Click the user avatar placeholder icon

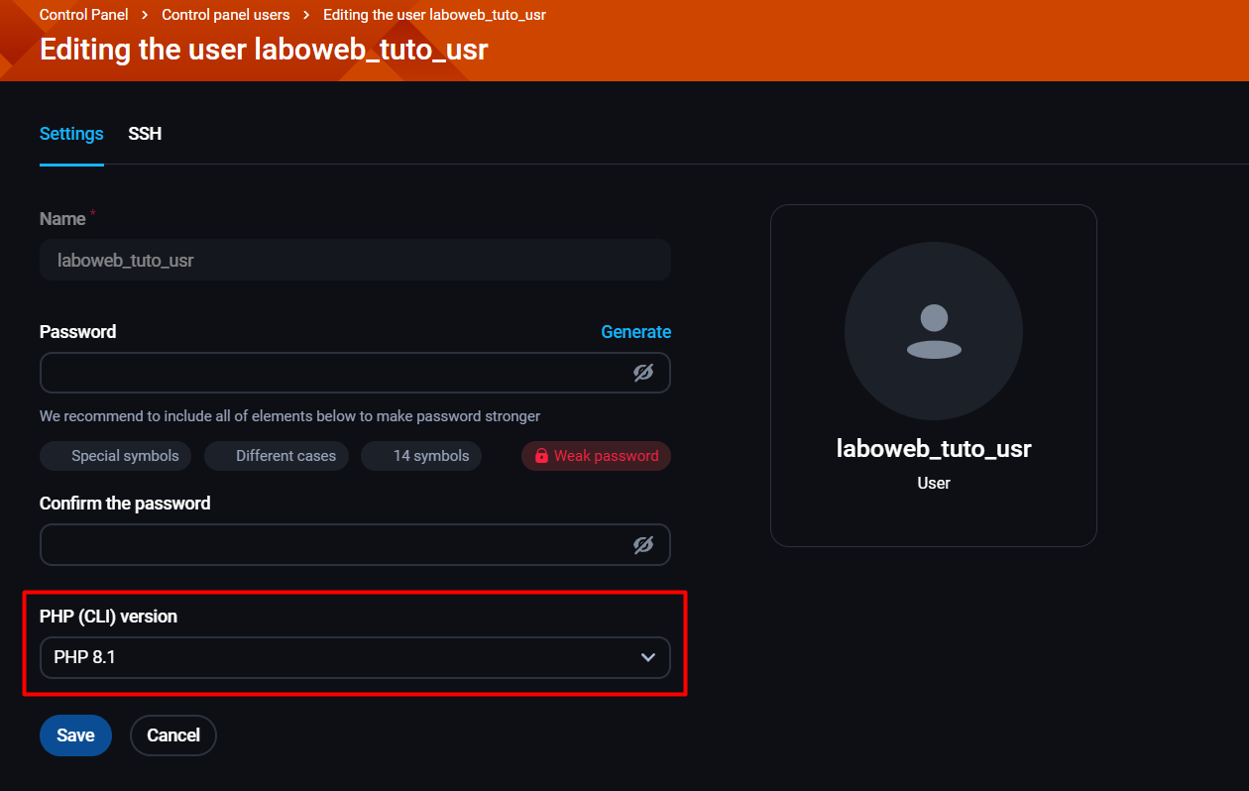pyautogui.click(x=934, y=331)
